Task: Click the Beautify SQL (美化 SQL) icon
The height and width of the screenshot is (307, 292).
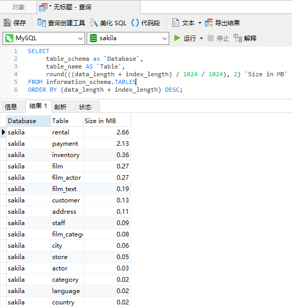Action: 94,23
